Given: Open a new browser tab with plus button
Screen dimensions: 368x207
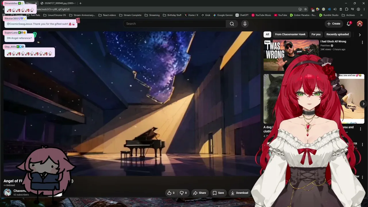Looking at the screenshot, I should [x=80, y=3].
